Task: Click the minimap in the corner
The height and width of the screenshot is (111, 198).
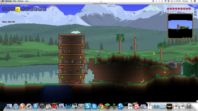Action: pos(180,26)
